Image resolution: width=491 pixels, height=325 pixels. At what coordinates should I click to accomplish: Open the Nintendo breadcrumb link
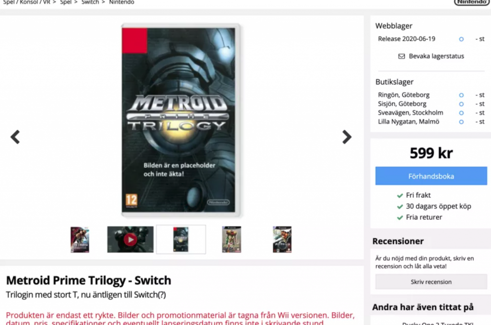(121, 2)
